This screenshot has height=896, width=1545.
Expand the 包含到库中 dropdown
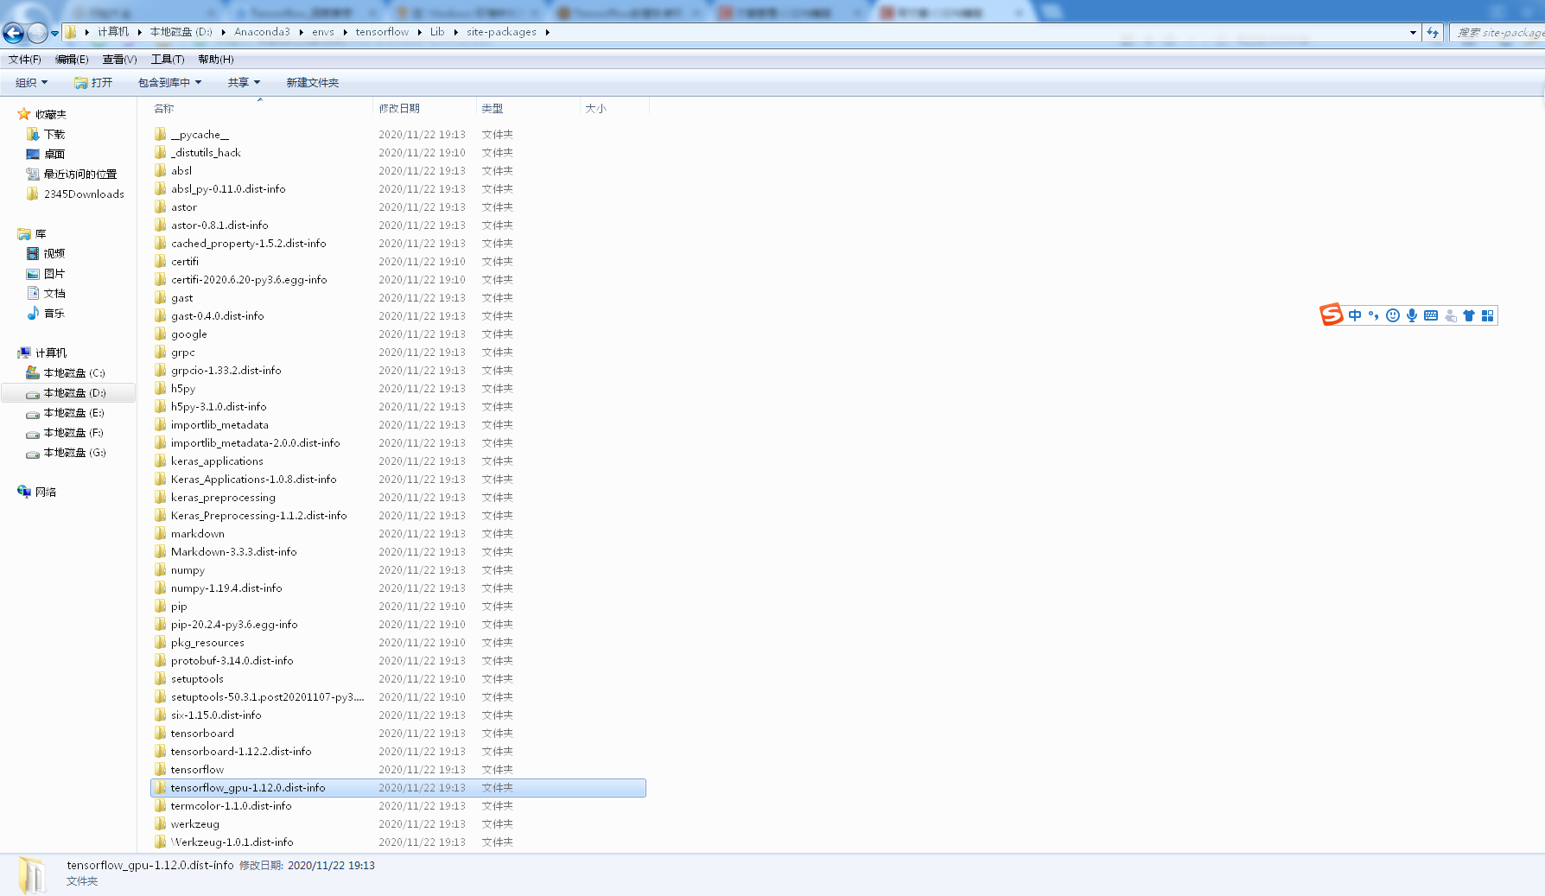coord(169,83)
